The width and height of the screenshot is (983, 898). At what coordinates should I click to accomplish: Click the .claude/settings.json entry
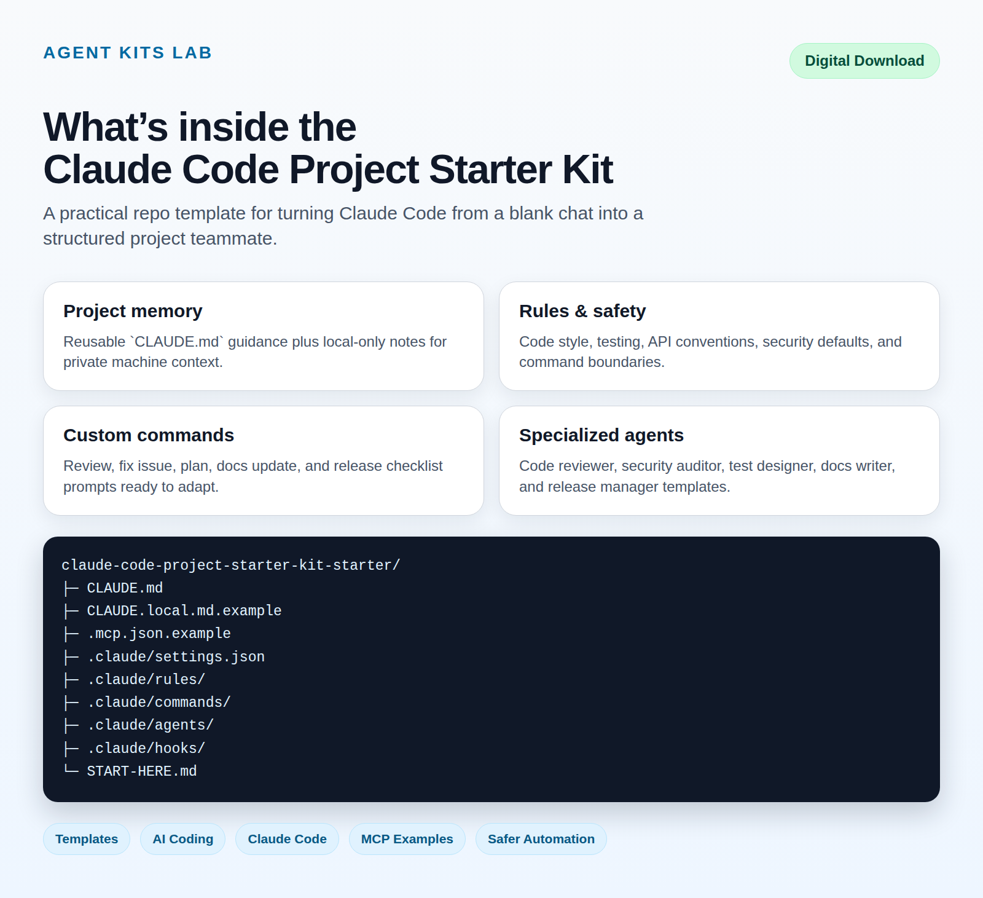coord(176,656)
